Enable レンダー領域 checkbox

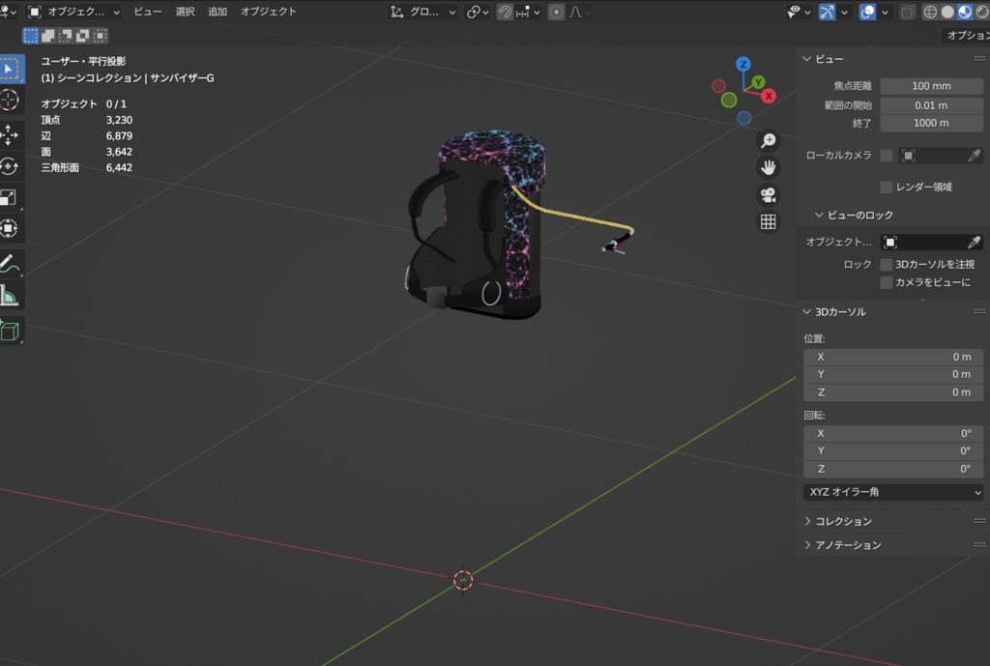click(887, 187)
